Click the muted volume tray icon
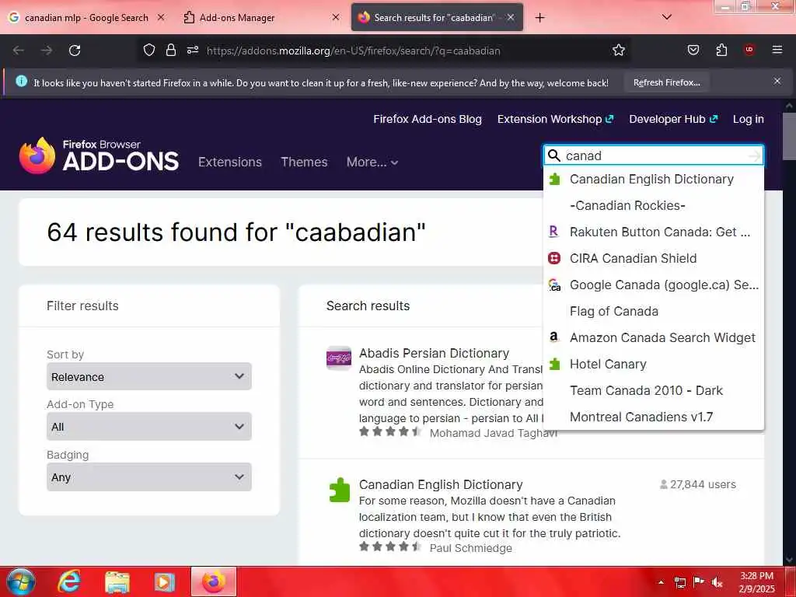Viewport: 796px width, 597px height. 717,582
